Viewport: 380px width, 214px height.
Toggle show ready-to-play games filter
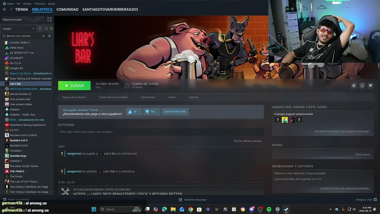pos(51,29)
